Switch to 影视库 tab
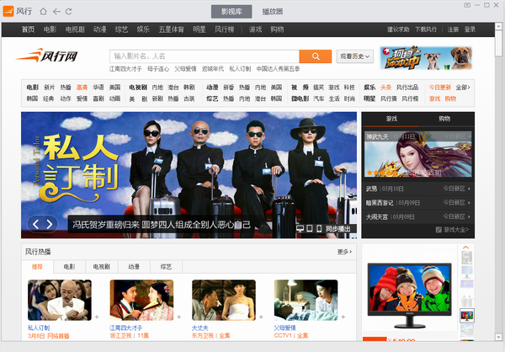Viewport: 505px width, 352px height. (x=231, y=12)
